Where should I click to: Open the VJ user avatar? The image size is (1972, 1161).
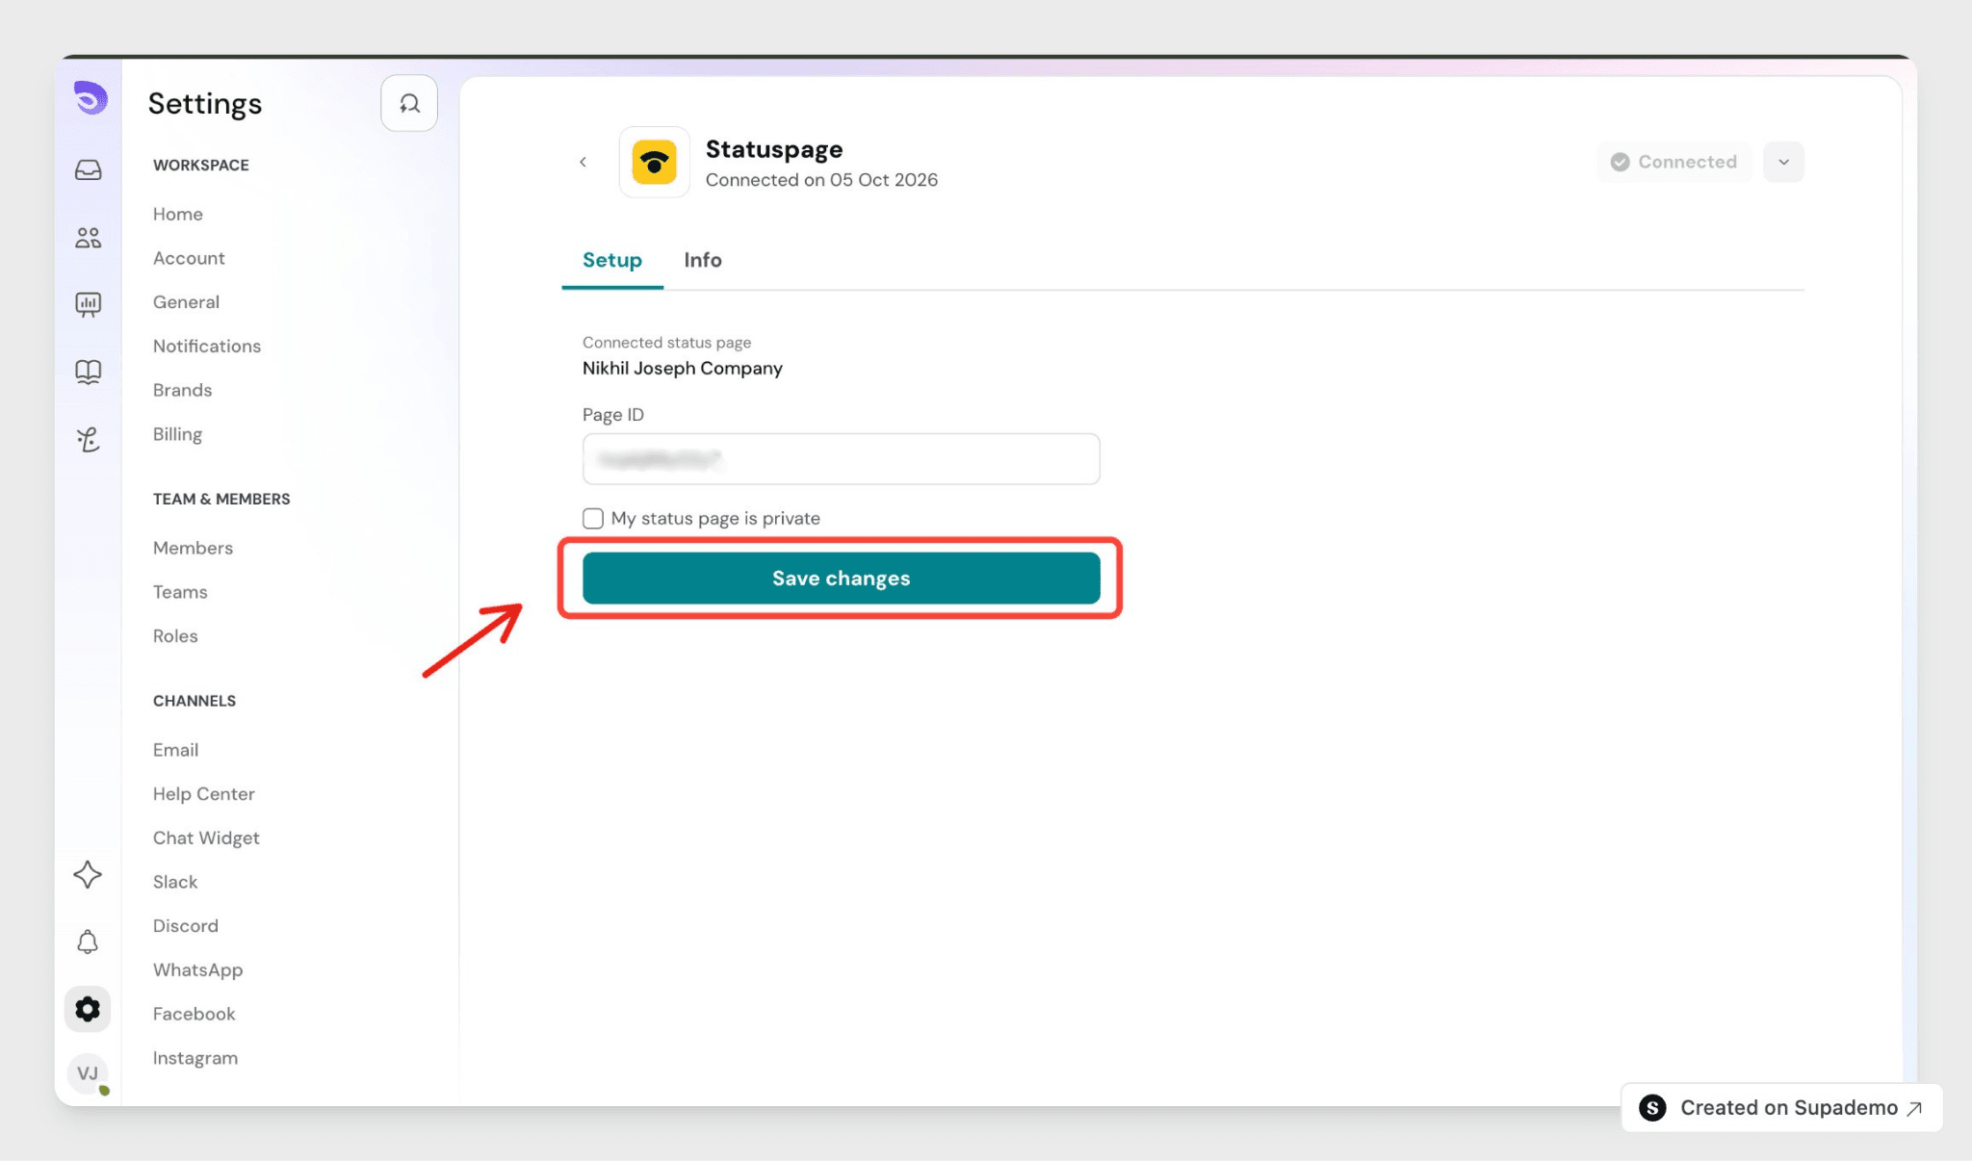click(88, 1073)
